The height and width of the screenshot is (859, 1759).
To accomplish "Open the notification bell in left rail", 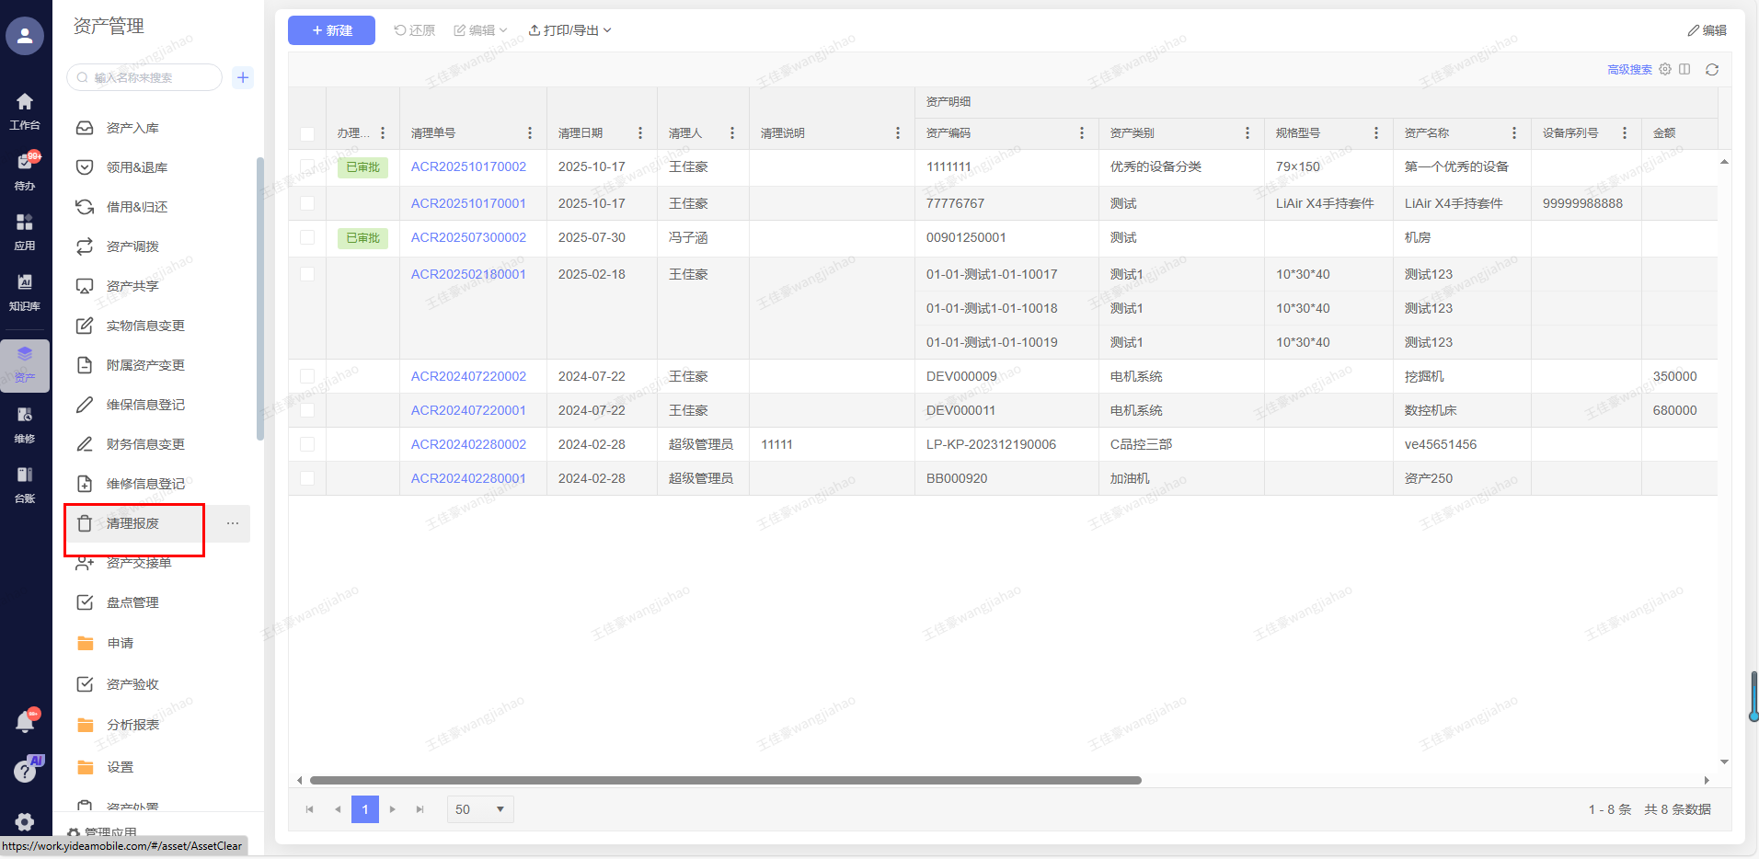I will [25, 722].
